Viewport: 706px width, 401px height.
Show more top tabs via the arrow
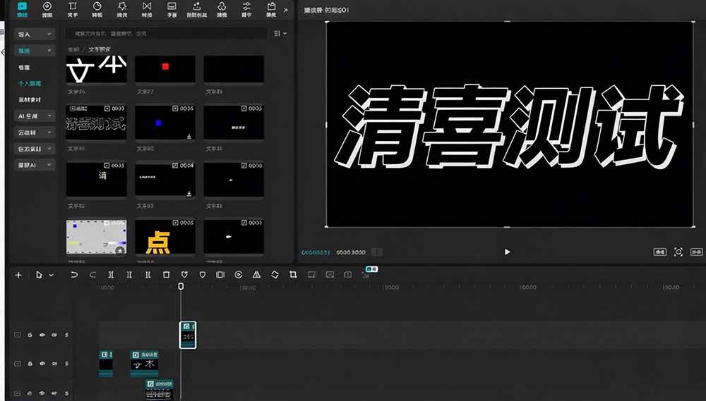(x=285, y=9)
